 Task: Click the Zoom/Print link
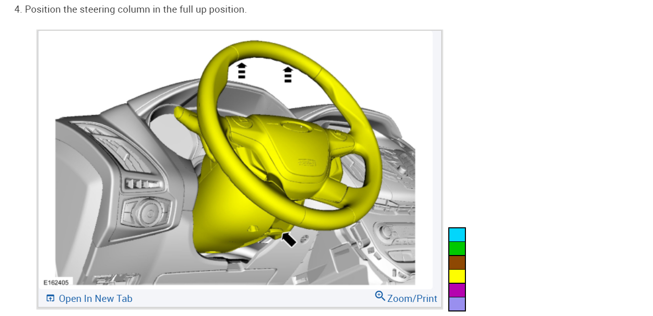pos(412,298)
